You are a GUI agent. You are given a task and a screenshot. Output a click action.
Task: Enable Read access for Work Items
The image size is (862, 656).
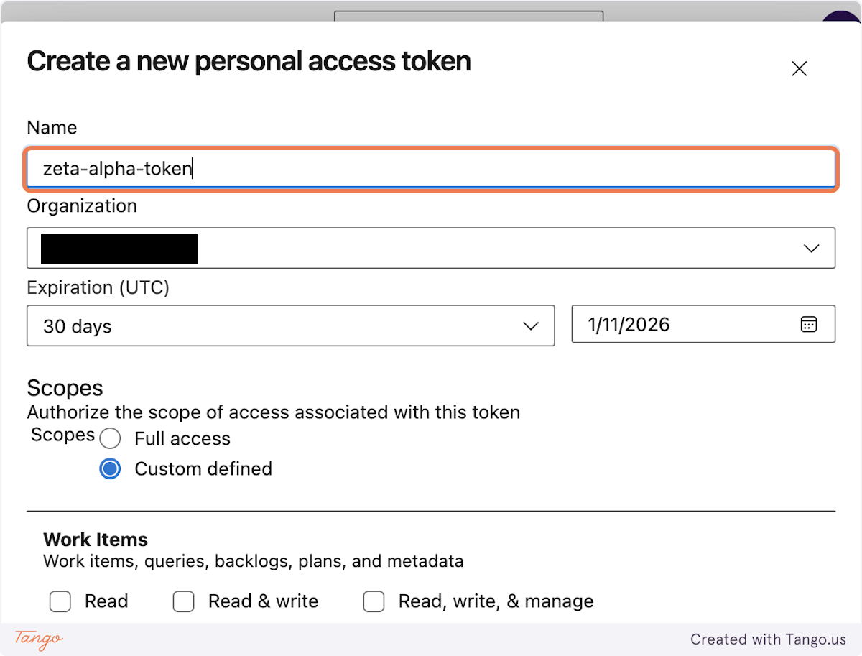[x=60, y=601]
